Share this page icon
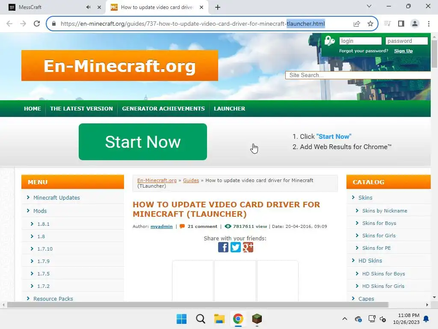The image size is (438, 329). [x=357, y=24]
